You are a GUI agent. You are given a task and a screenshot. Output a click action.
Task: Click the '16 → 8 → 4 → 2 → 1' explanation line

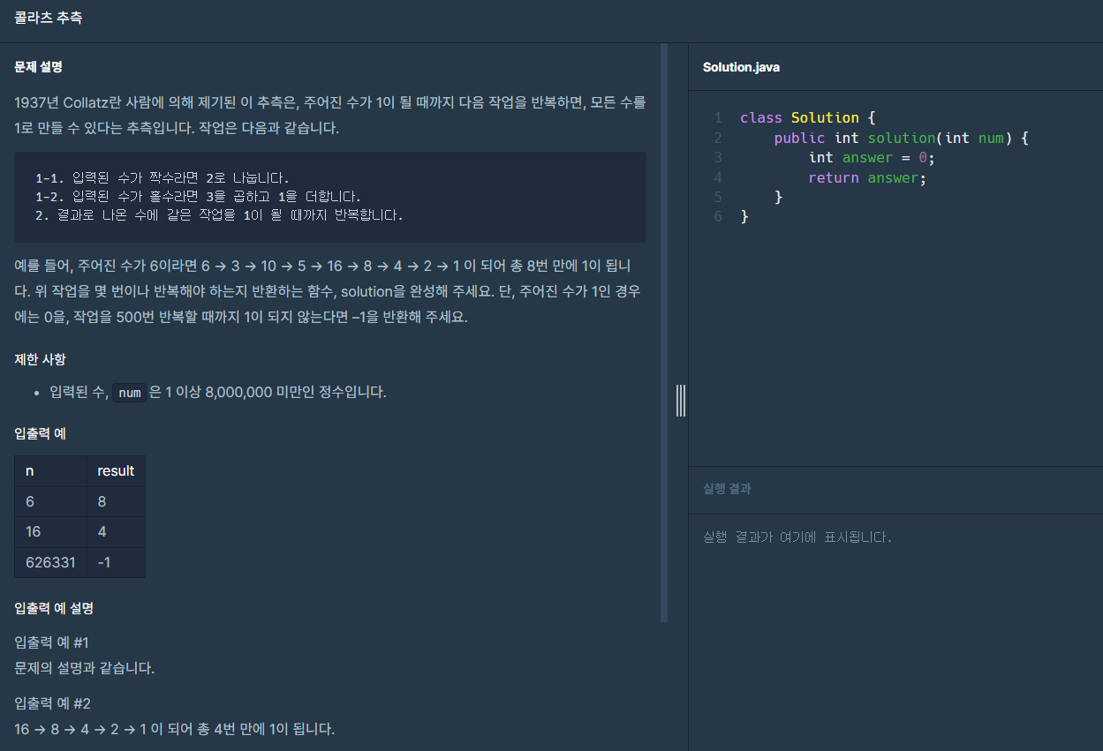(x=175, y=730)
